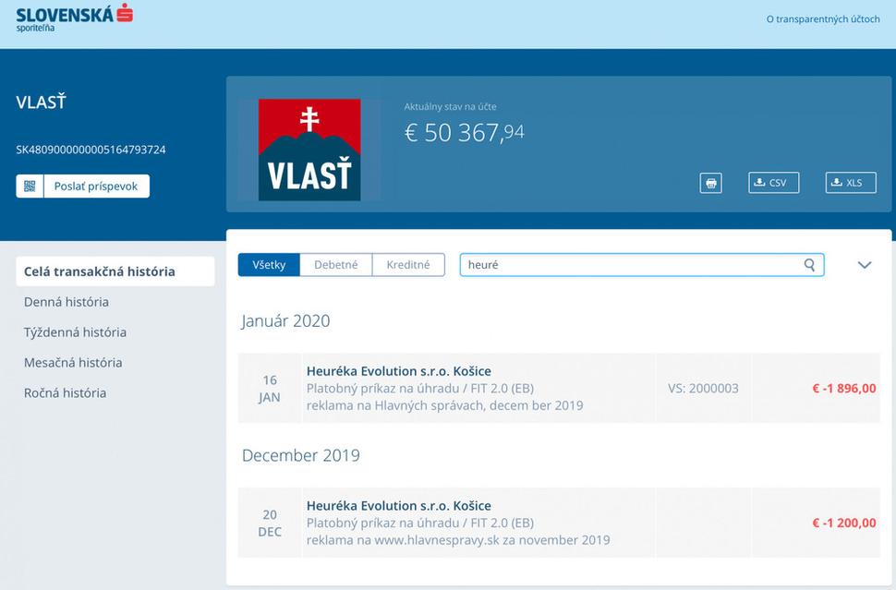Select the Všetky filter tab
The height and width of the screenshot is (590, 896).
tap(269, 265)
